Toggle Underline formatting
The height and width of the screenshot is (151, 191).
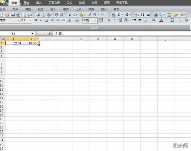[x=46, y=20]
